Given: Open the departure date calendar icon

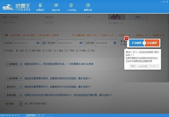Looking at the screenshot, I should pos(115,43).
